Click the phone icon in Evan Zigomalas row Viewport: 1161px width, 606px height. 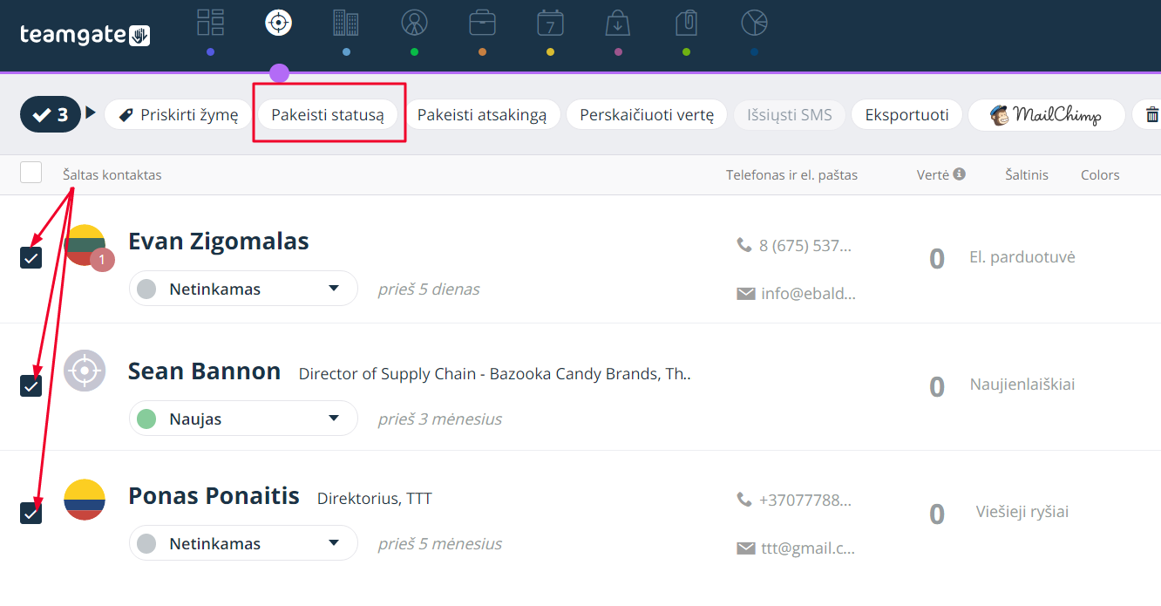pyautogui.click(x=744, y=245)
